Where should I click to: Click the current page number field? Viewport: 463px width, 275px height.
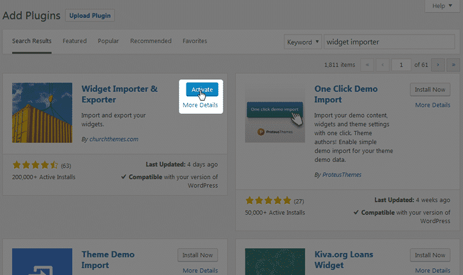(x=401, y=65)
